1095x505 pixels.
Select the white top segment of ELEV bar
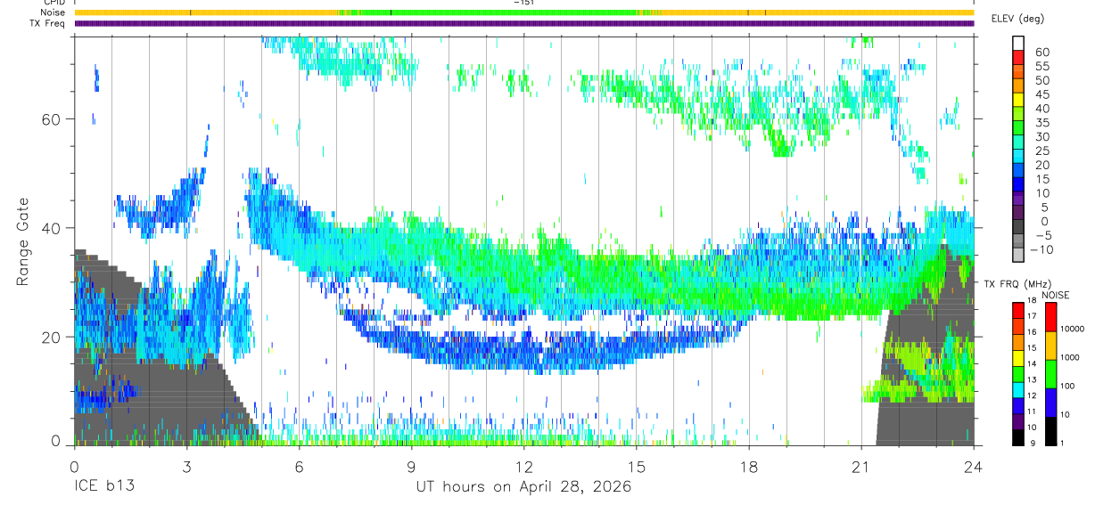1018,44
